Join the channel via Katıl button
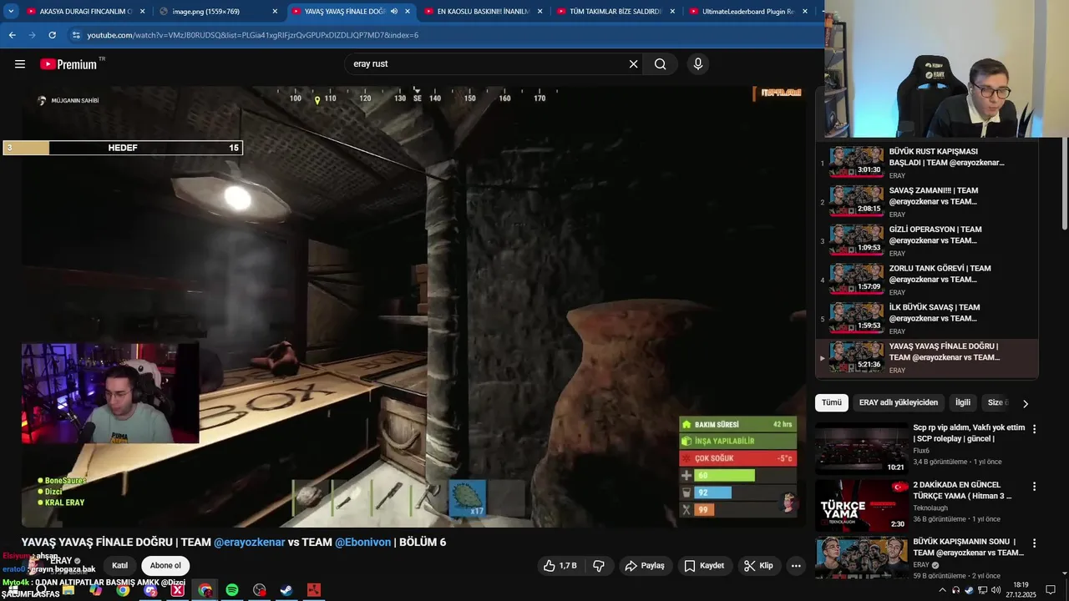This screenshot has height=601, width=1069. coord(120,566)
